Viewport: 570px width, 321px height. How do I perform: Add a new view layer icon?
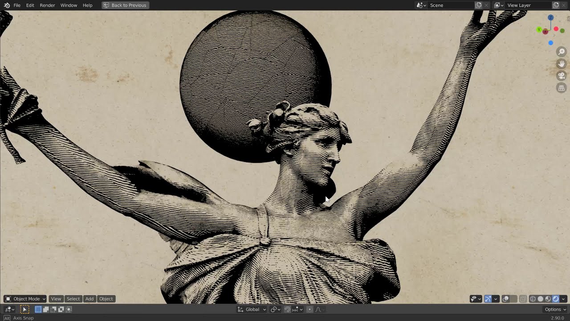[x=556, y=5]
